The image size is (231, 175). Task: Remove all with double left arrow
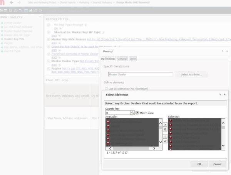pos(165,141)
